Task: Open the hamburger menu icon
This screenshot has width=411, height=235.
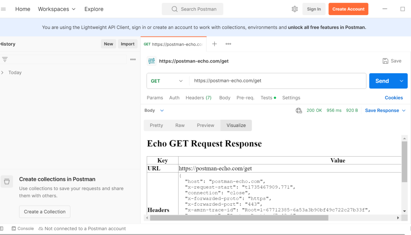Action: pyautogui.click(x=4, y=9)
